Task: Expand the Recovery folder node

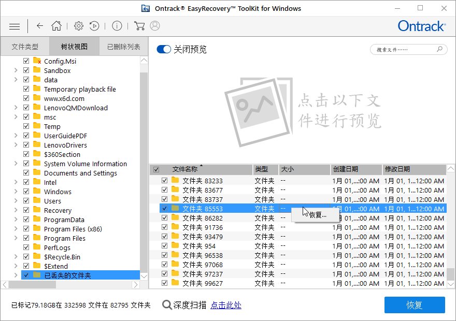Action: pyautogui.click(x=15, y=210)
